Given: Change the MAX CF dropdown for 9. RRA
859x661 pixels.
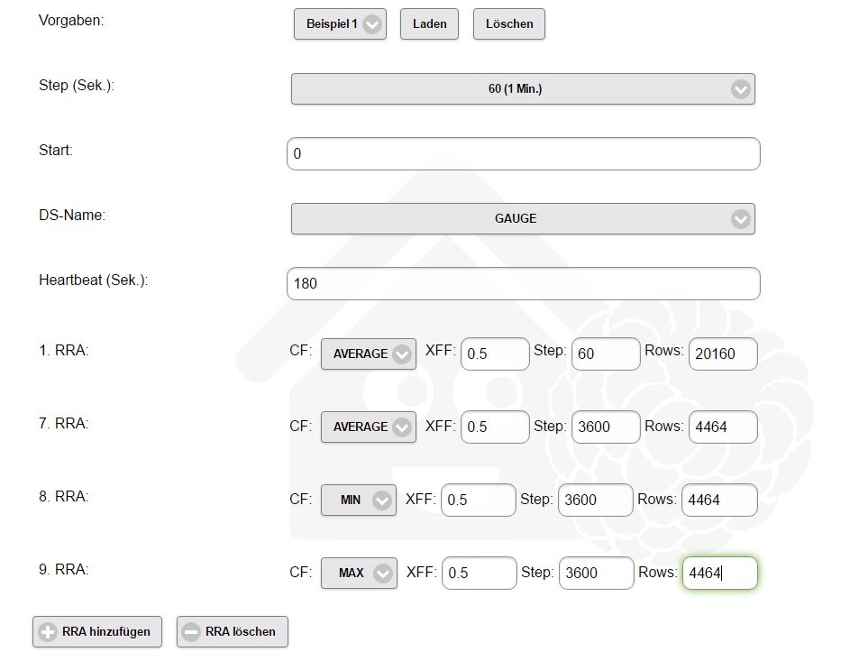Looking at the screenshot, I should 358,574.
